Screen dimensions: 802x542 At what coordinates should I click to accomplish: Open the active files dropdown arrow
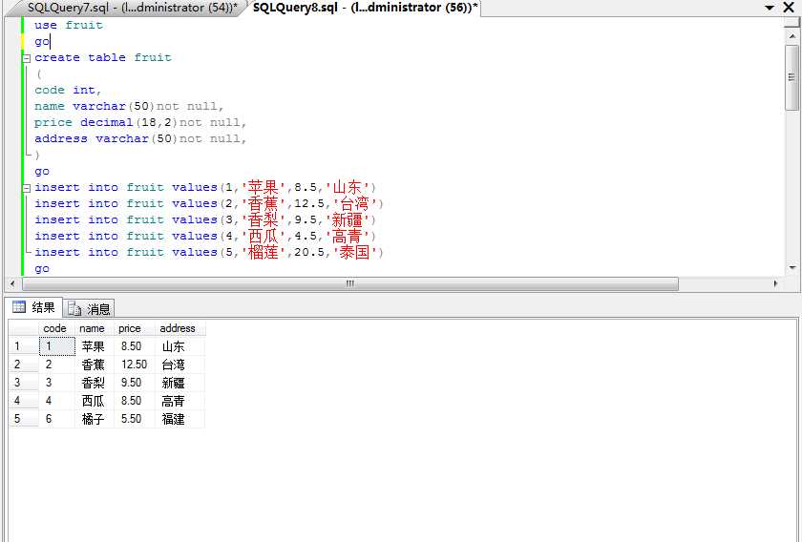770,8
